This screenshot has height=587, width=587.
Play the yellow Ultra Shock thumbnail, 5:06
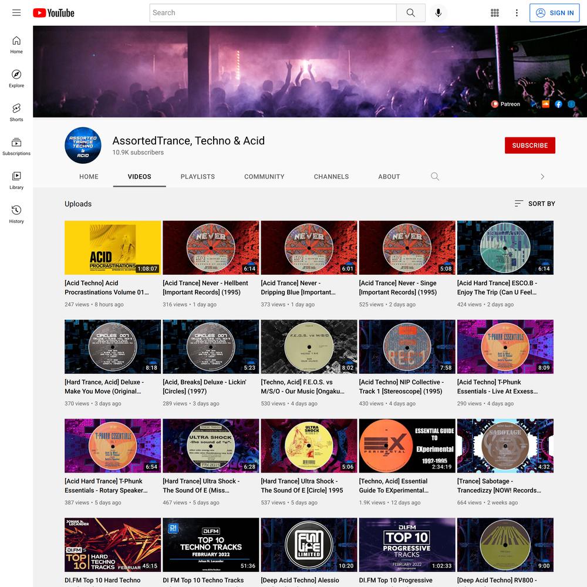(x=309, y=446)
